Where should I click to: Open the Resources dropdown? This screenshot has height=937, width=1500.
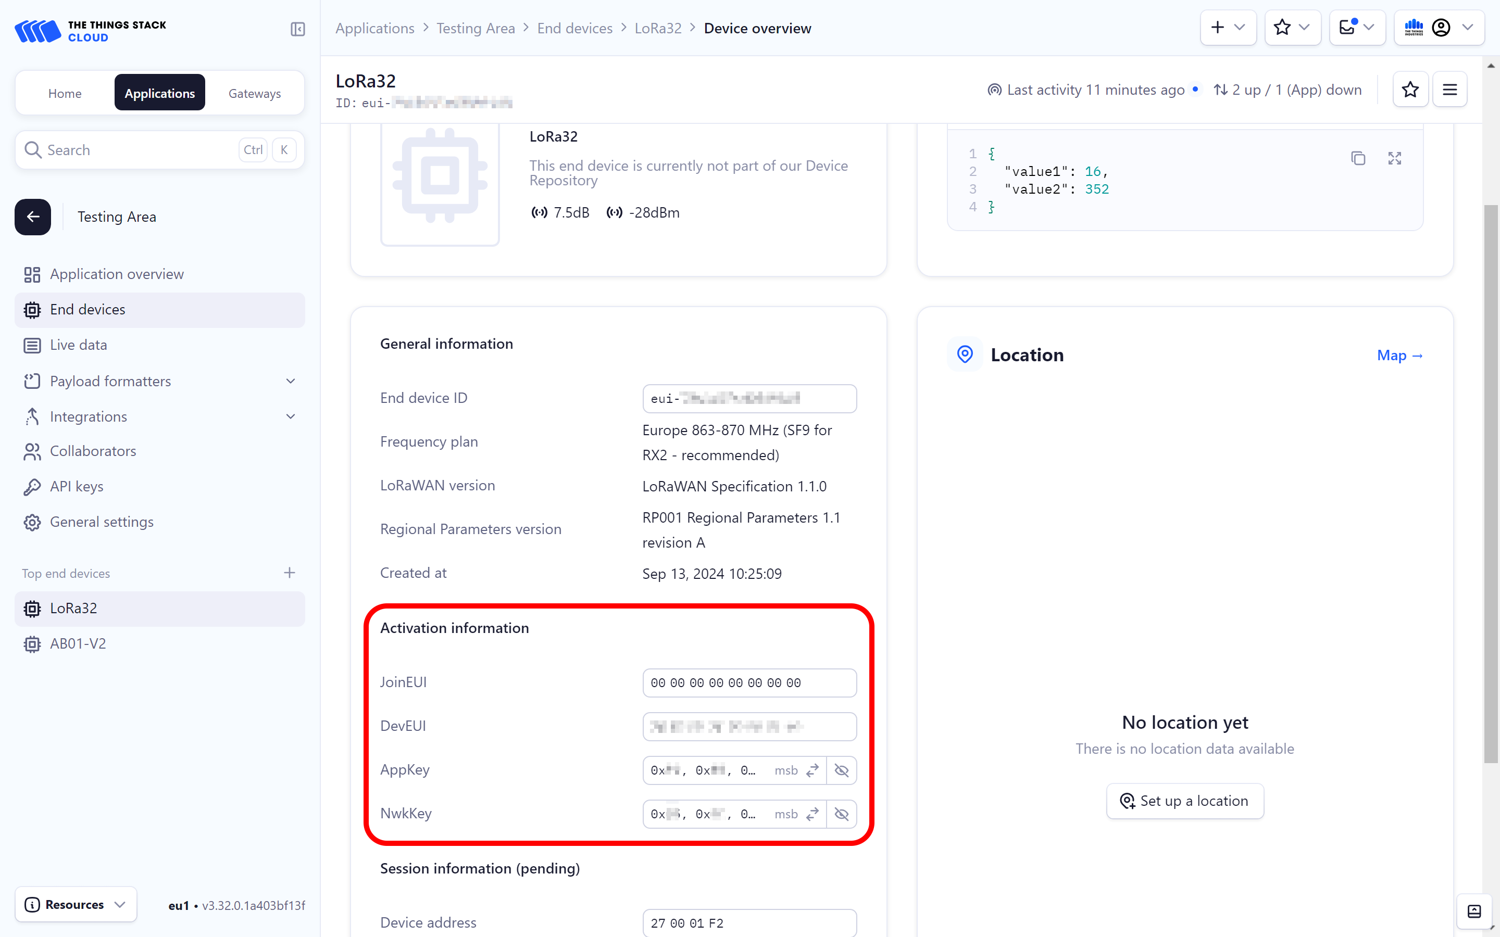(x=76, y=904)
